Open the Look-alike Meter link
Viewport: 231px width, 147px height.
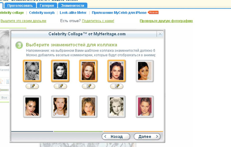73,13
